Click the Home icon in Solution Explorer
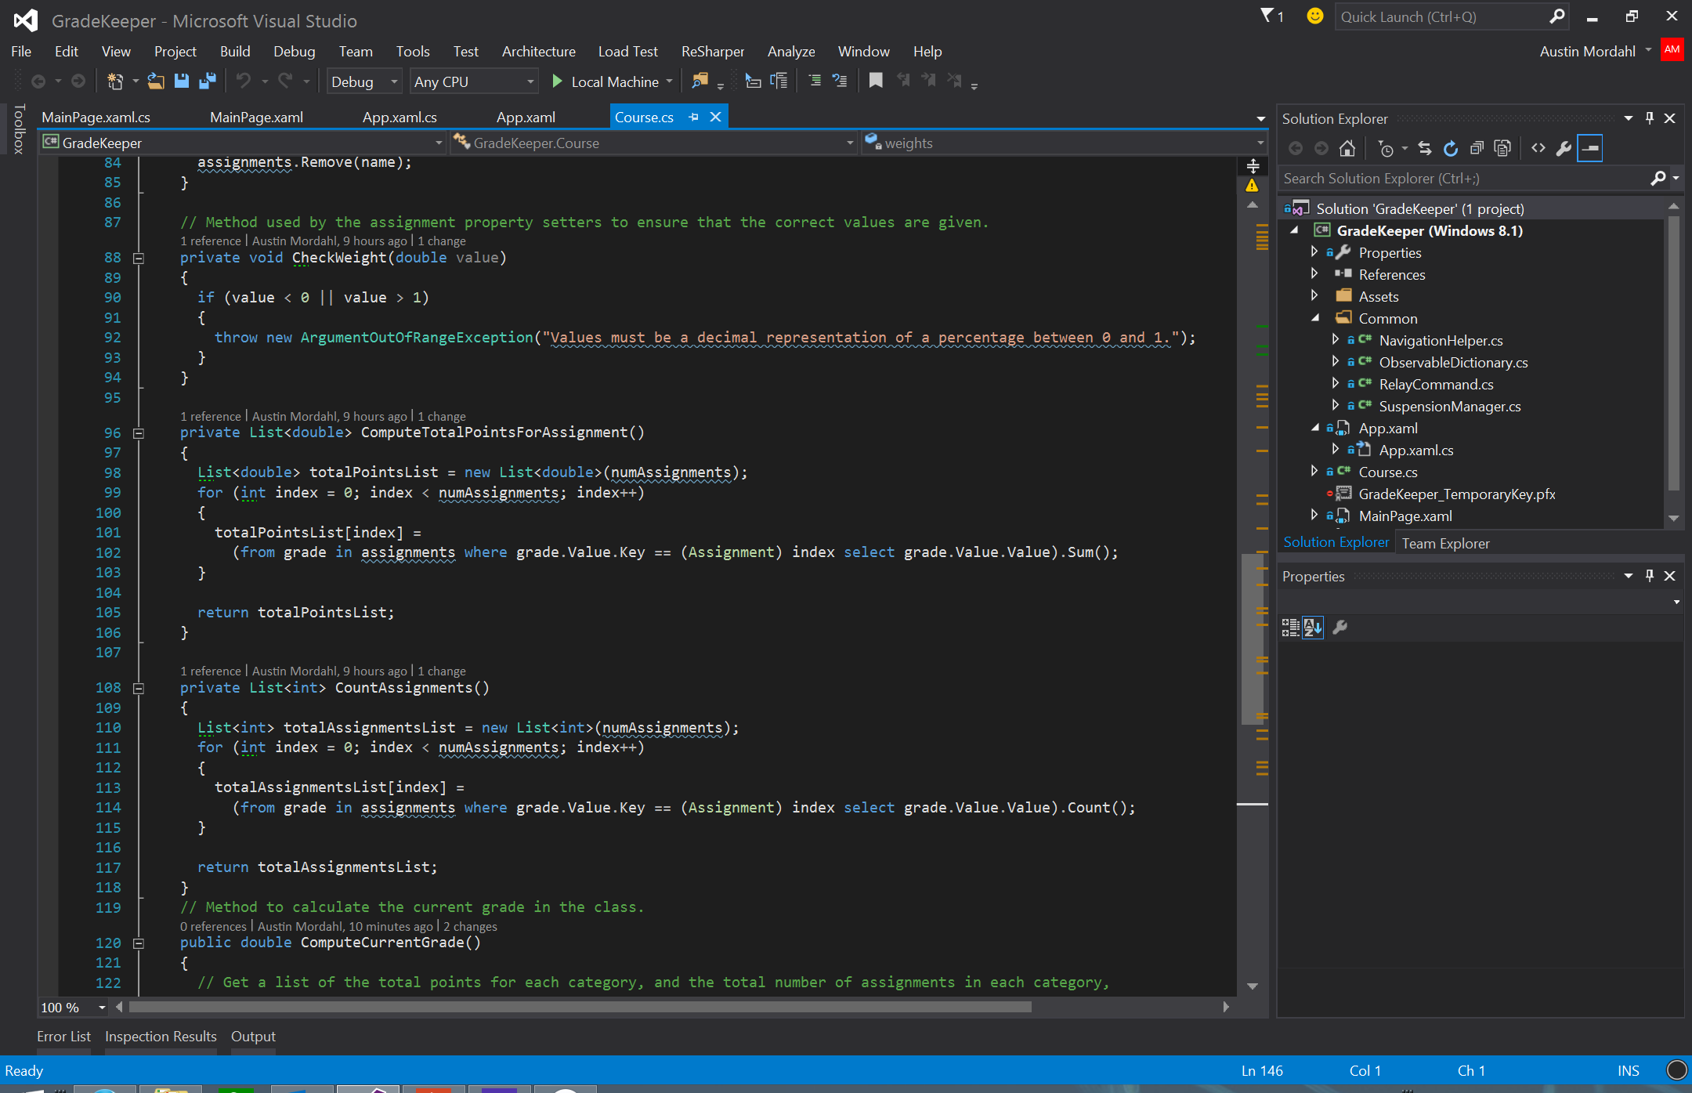 tap(1347, 149)
